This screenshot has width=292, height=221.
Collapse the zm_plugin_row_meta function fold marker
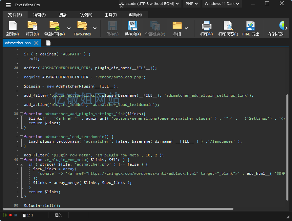click(21, 159)
